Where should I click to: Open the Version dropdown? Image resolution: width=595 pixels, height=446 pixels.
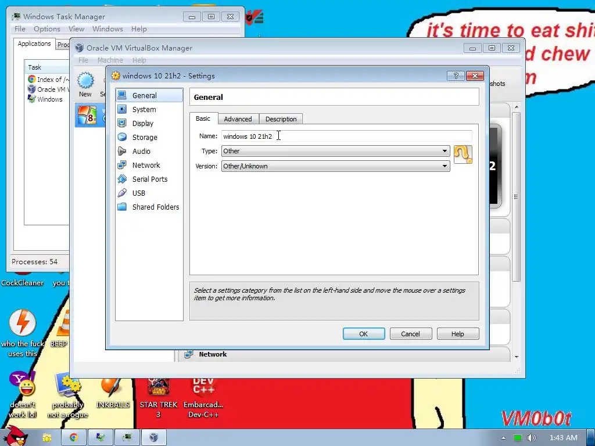point(336,166)
